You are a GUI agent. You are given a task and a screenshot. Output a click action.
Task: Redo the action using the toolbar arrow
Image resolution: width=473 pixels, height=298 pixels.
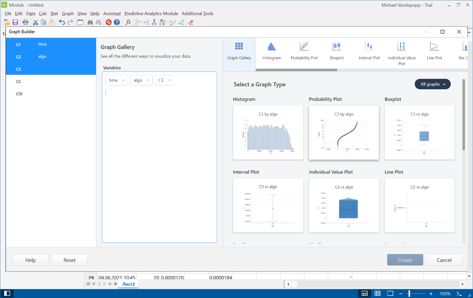pos(70,23)
